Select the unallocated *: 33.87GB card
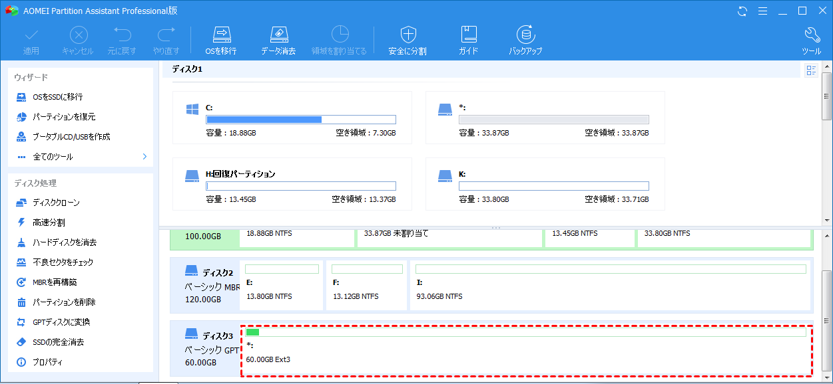This screenshot has height=384, width=833. click(x=545, y=118)
